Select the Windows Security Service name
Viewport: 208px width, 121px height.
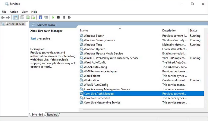coord(99,40)
